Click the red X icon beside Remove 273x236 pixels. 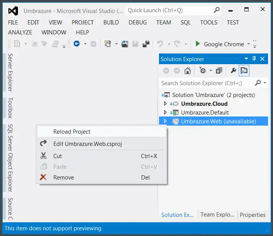coord(43,177)
